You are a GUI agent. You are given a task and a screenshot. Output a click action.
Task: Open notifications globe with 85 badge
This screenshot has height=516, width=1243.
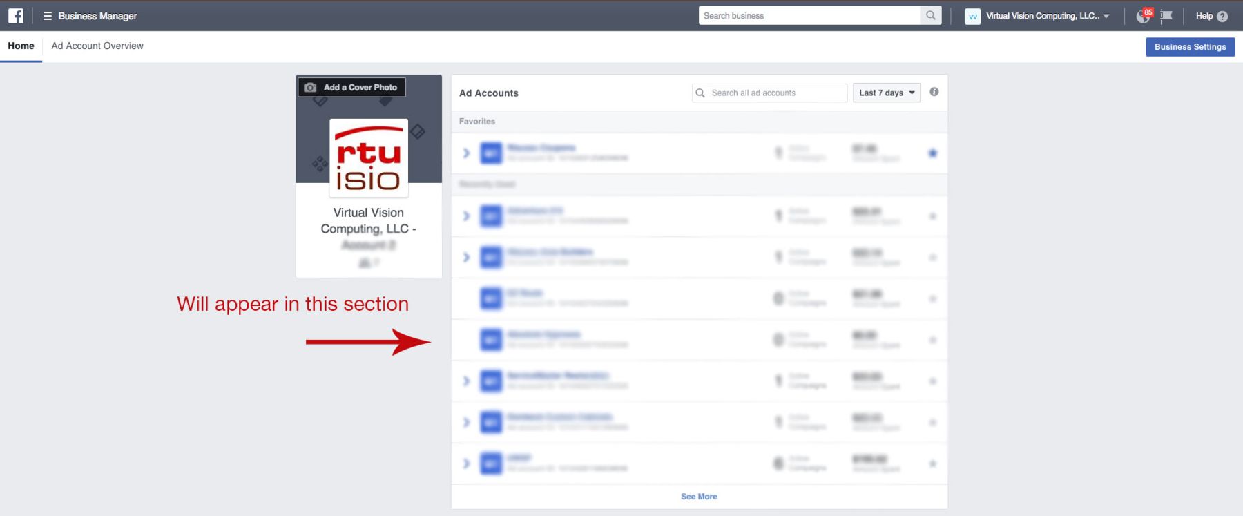point(1144,16)
